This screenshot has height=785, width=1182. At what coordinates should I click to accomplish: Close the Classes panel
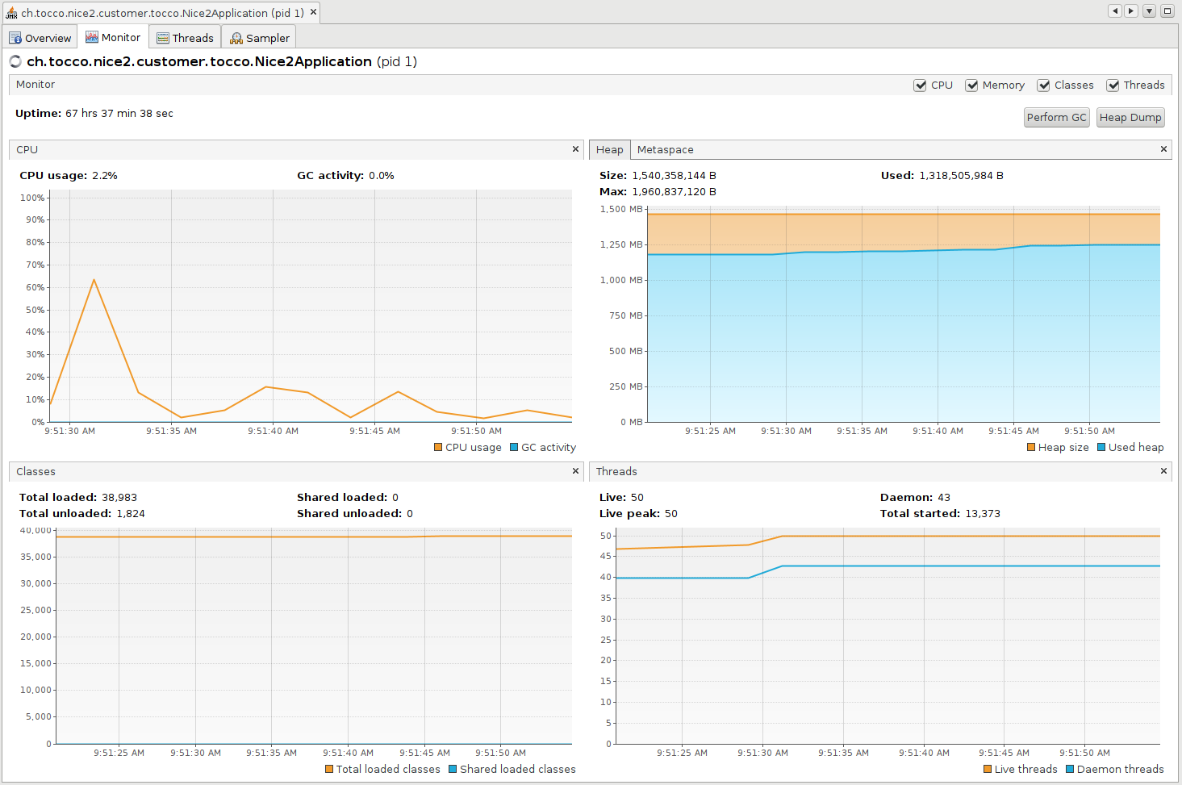click(x=575, y=471)
